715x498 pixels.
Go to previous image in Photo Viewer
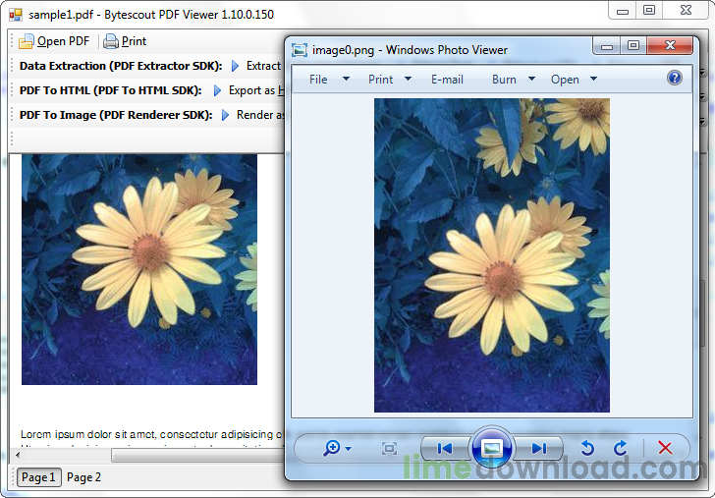(x=445, y=448)
